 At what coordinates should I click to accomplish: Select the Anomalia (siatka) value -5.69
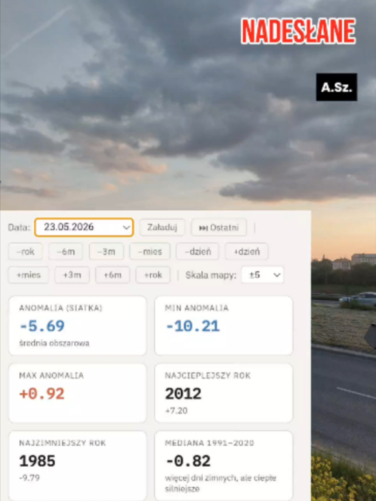tap(42, 326)
